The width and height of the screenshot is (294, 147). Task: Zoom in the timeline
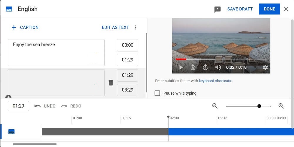tap(281, 106)
